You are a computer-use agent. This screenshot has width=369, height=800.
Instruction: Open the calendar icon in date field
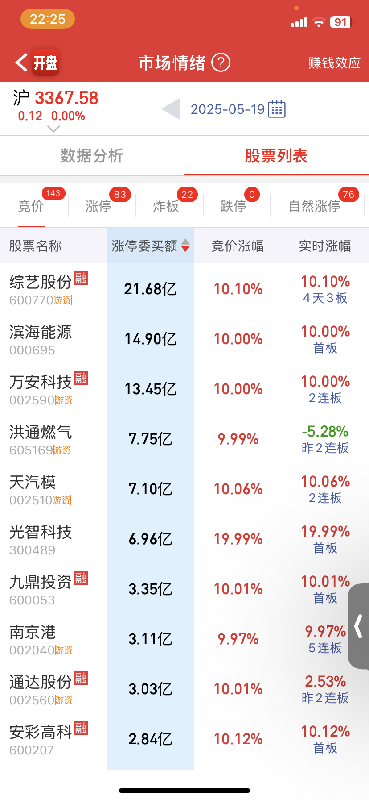tap(277, 109)
